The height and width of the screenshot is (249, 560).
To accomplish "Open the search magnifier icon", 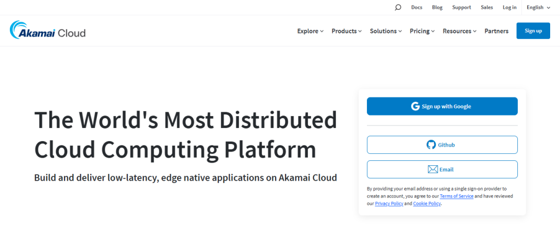I will tap(398, 8).
